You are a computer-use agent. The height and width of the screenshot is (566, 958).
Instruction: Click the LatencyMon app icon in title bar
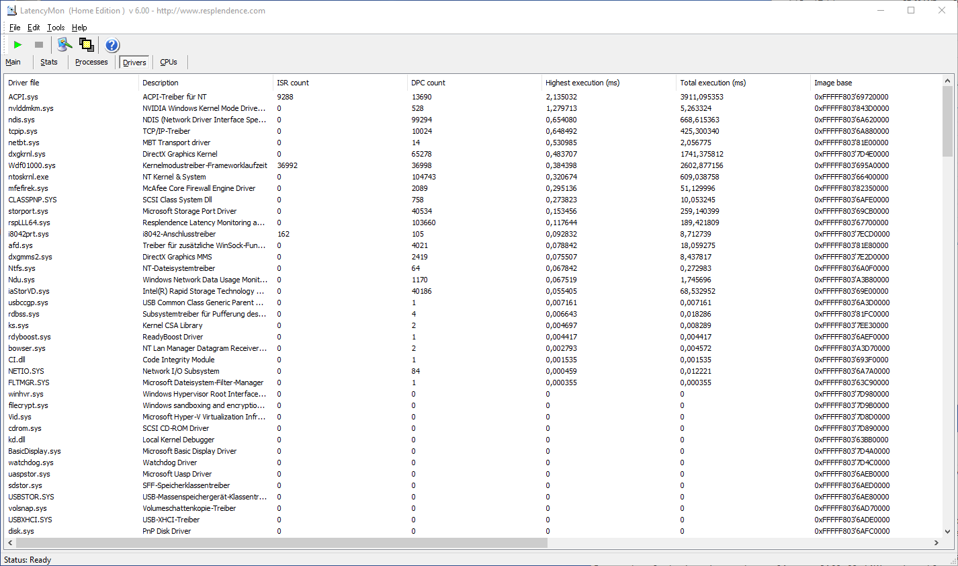[x=11, y=11]
